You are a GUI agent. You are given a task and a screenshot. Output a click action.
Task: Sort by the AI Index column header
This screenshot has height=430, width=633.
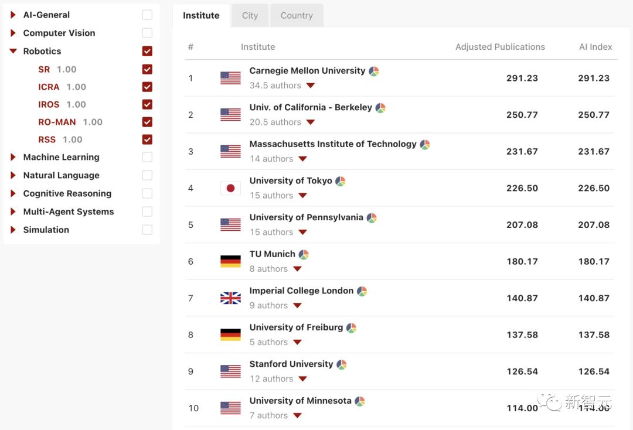(x=595, y=47)
